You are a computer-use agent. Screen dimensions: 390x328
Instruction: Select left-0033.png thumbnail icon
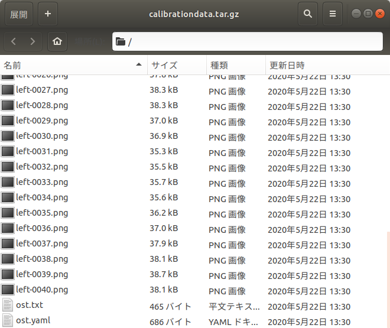pyautogui.click(x=8, y=182)
